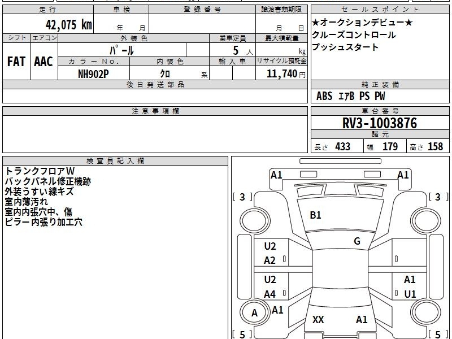The image size is (452, 339).
Task: Select the '検査員記入欄' header
Action: click(115, 161)
